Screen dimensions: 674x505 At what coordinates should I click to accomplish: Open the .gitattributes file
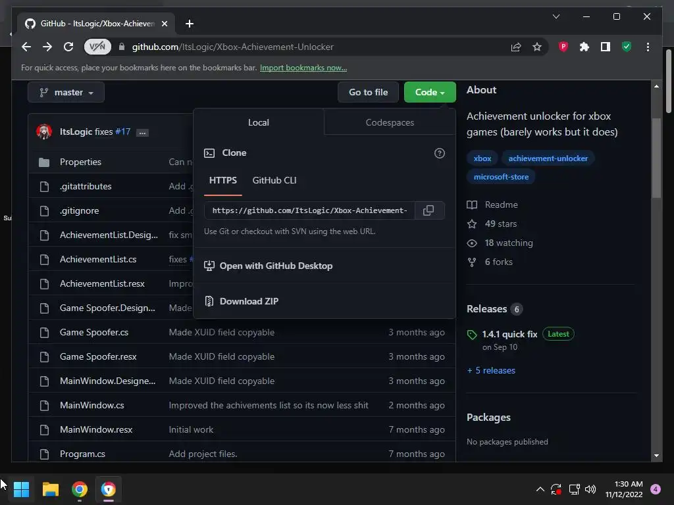click(x=86, y=186)
